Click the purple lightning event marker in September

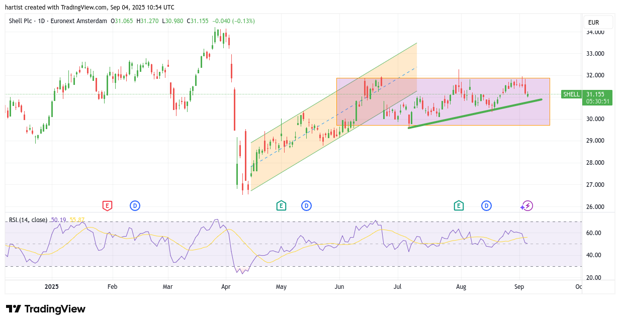click(x=527, y=205)
